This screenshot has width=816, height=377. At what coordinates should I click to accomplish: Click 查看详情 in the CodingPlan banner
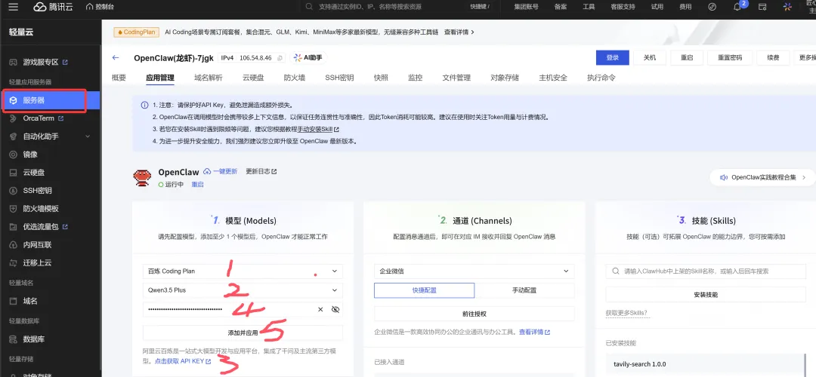point(459,32)
